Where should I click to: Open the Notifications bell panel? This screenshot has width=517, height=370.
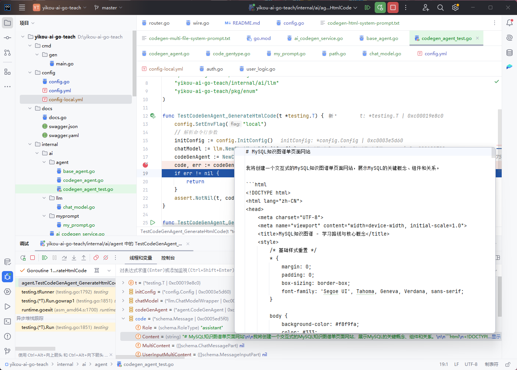510,23
